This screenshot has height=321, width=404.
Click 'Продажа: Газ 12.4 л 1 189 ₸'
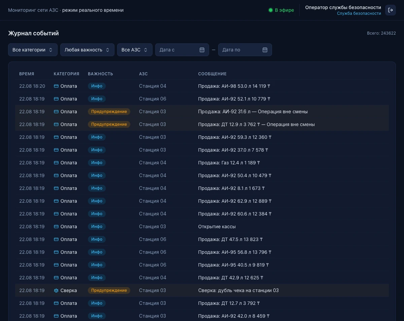(229, 163)
